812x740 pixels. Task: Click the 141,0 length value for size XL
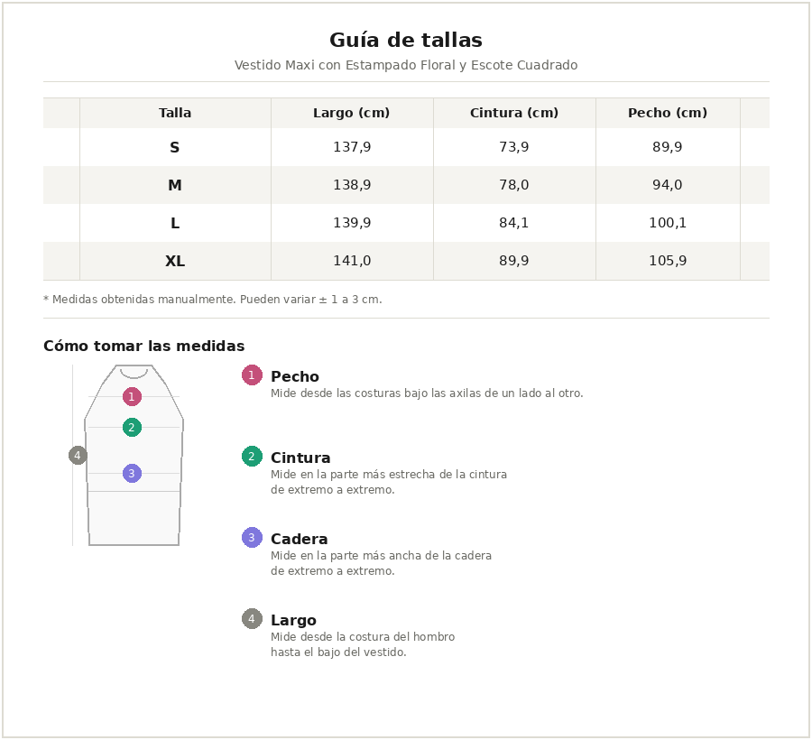point(352,261)
